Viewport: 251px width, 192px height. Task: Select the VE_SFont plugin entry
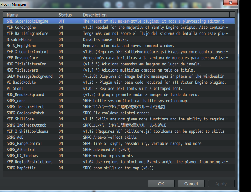118,88
